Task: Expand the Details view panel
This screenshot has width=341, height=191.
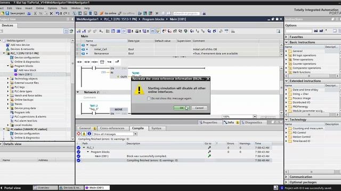Action: pyautogui.click(x=1, y=144)
